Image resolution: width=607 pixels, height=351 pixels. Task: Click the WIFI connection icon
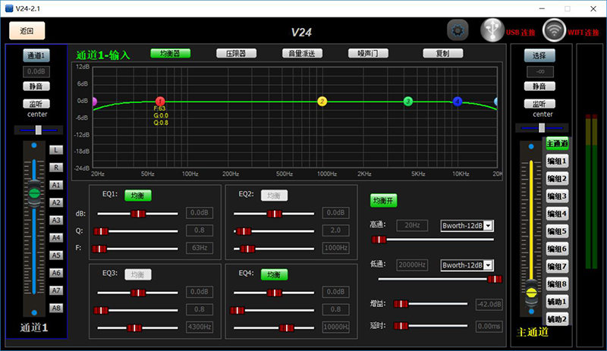[x=554, y=30]
